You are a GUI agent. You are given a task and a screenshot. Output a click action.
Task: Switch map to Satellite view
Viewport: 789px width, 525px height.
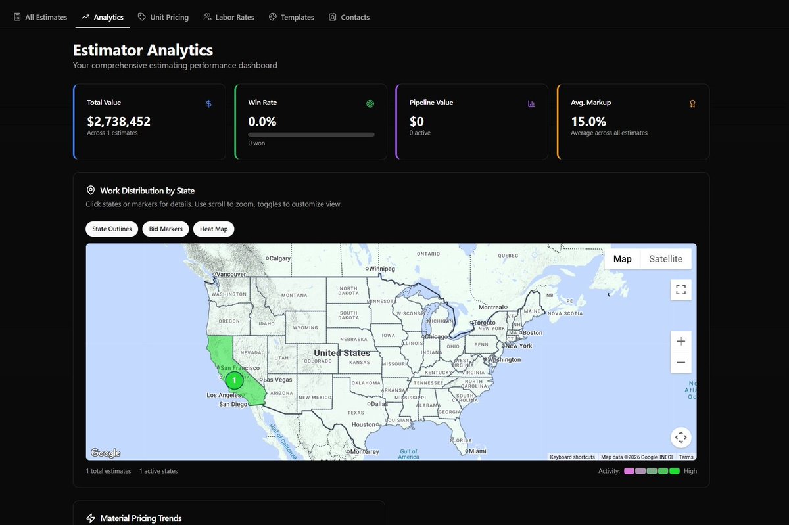[x=665, y=259]
